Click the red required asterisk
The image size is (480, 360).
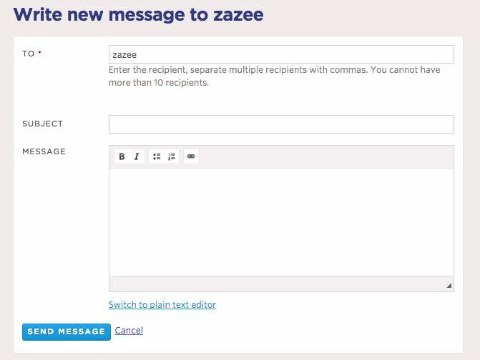pyautogui.click(x=40, y=53)
